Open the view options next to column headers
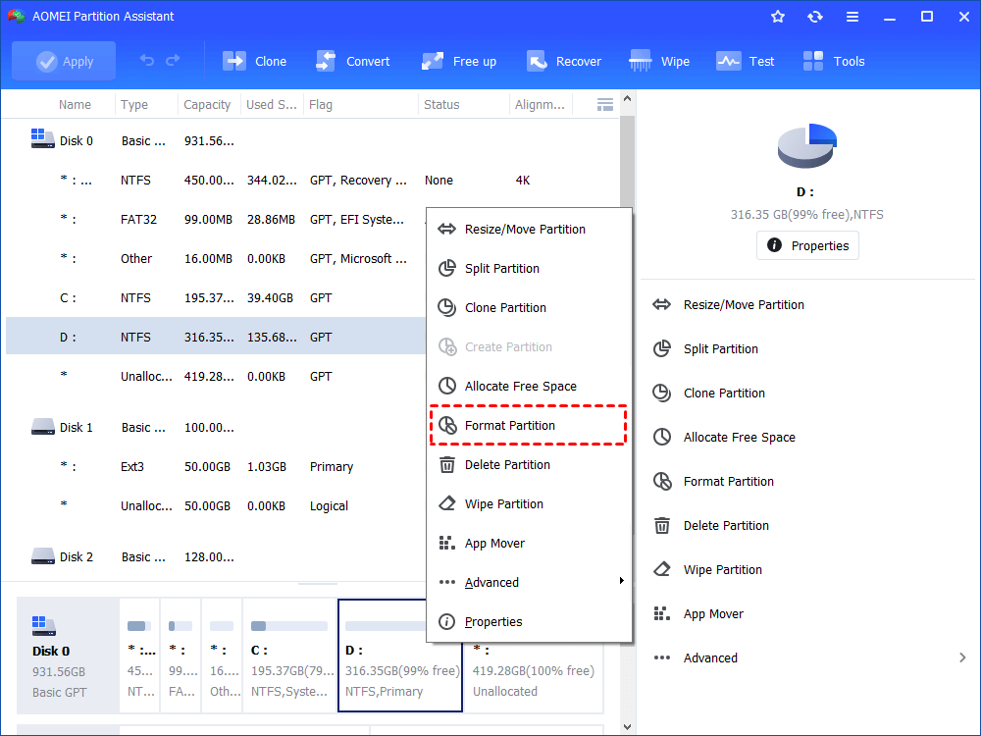981x736 pixels. coord(604,104)
